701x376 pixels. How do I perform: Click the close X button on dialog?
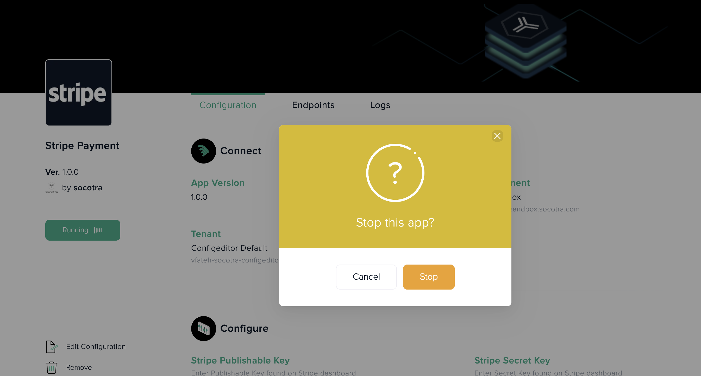tap(497, 136)
